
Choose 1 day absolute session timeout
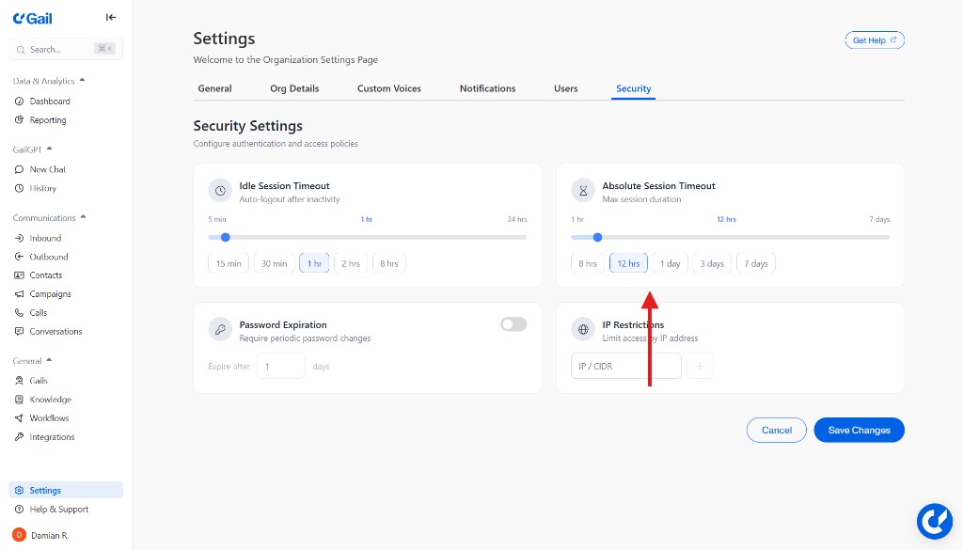click(x=671, y=264)
